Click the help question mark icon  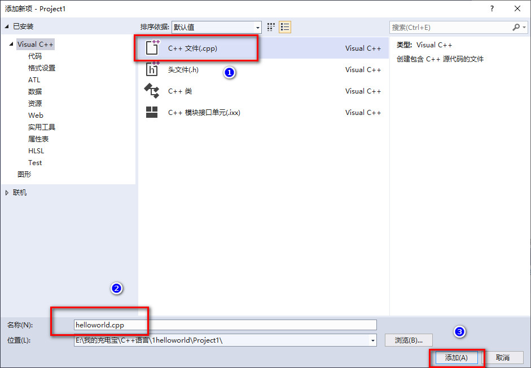pos(493,8)
